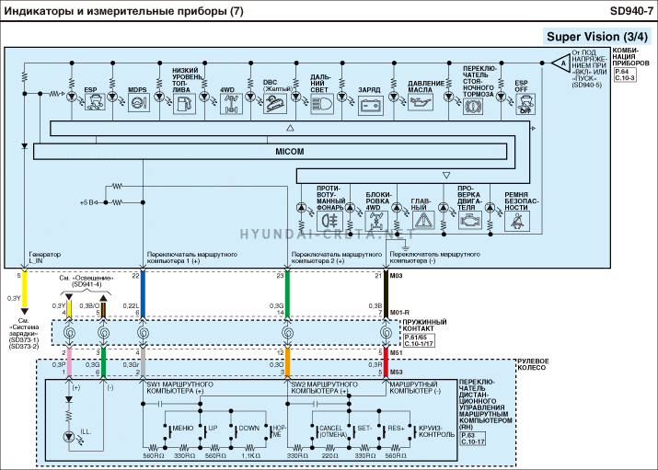
Task: Click the yellow 0,3Y wire at pin 5
Action: point(25,290)
